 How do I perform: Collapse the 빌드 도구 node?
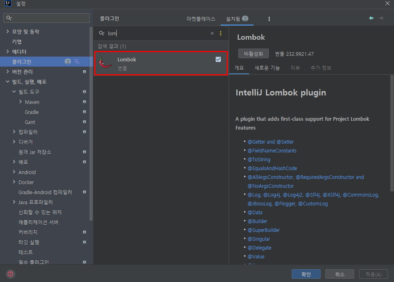coord(14,91)
